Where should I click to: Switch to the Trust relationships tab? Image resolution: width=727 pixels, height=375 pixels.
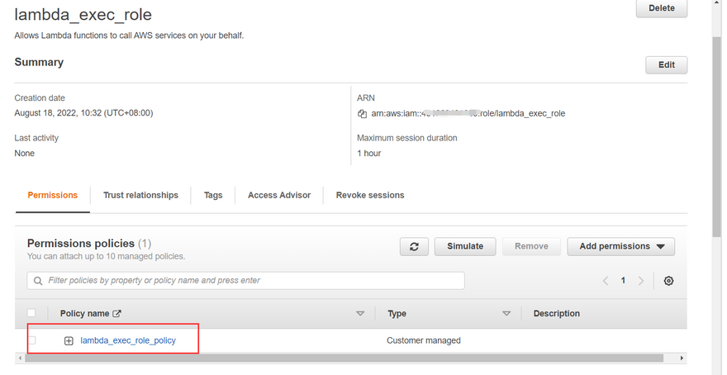point(140,195)
